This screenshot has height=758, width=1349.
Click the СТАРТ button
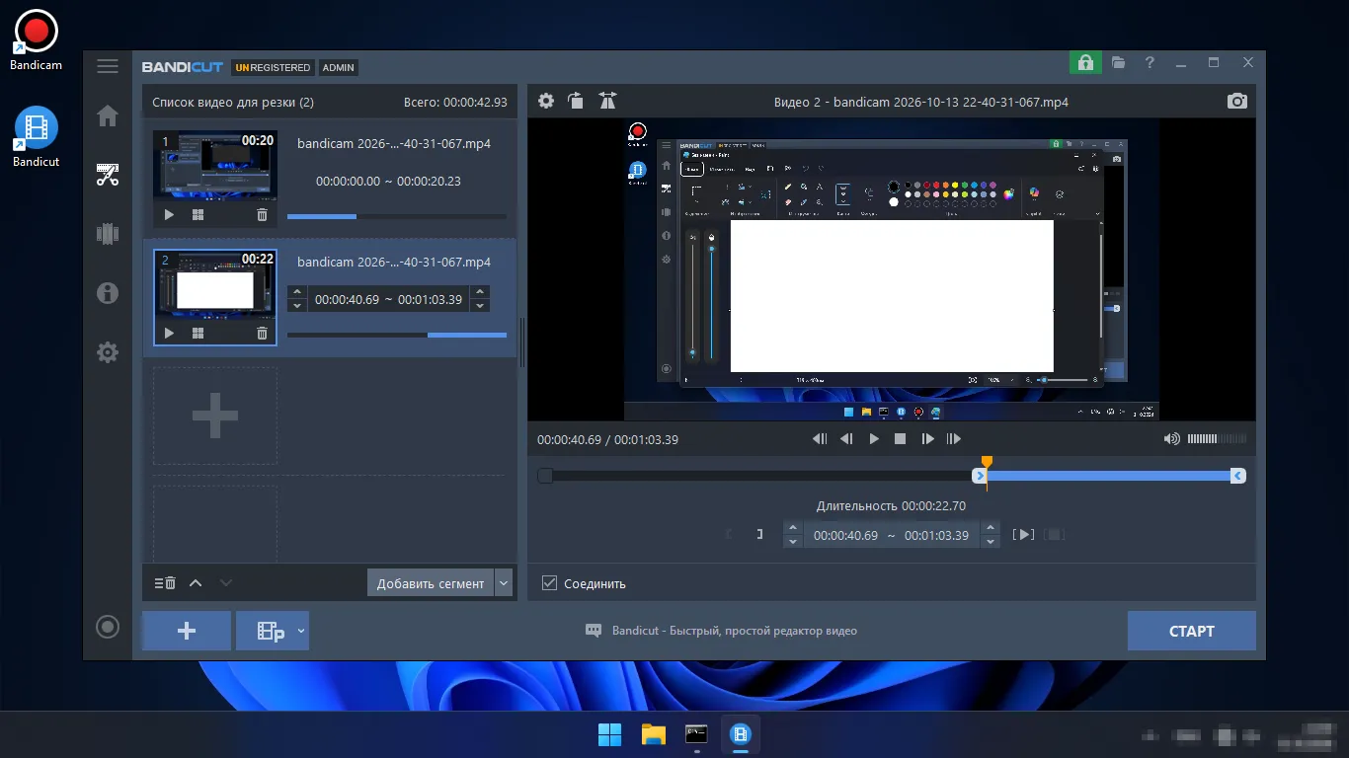point(1192,631)
